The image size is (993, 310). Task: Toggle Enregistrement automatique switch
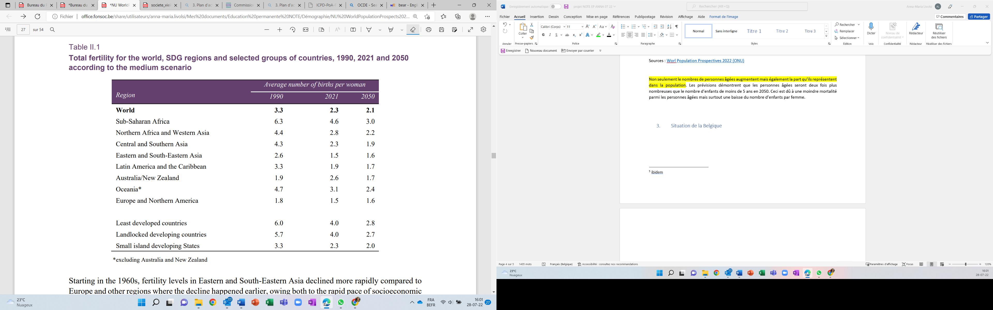[x=555, y=6]
